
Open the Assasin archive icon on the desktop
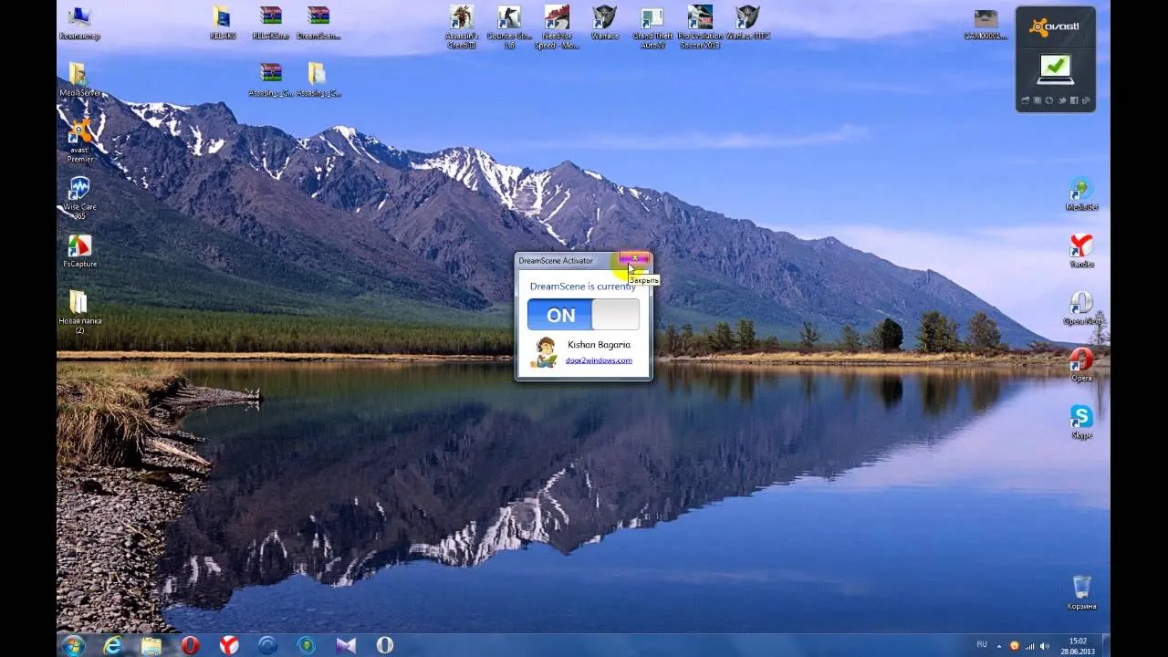coord(271,80)
